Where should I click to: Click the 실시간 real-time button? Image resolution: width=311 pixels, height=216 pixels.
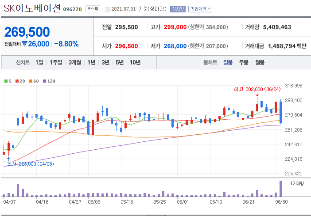coord(178,9)
